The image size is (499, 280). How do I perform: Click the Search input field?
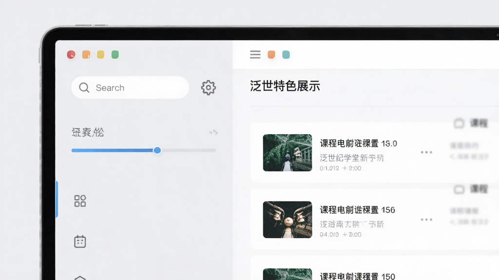coord(130,87)
